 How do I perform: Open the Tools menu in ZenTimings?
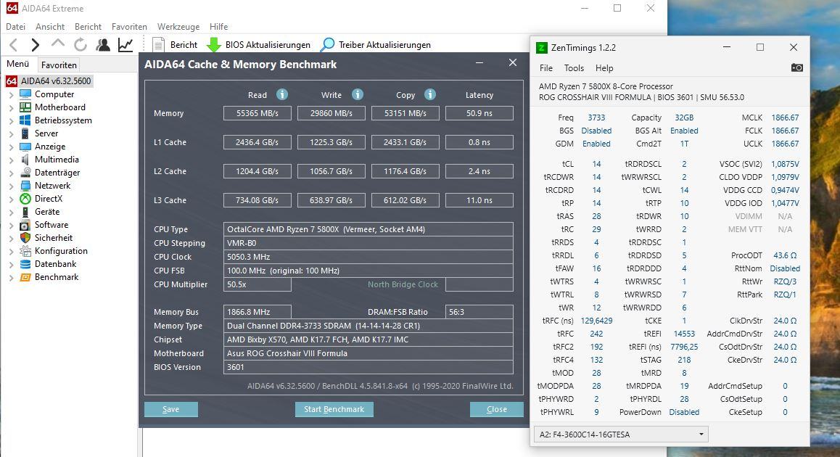coord(574,68)
